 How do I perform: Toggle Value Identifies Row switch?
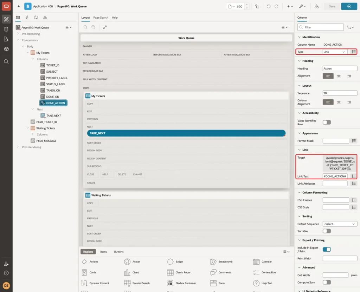point(327,122)
